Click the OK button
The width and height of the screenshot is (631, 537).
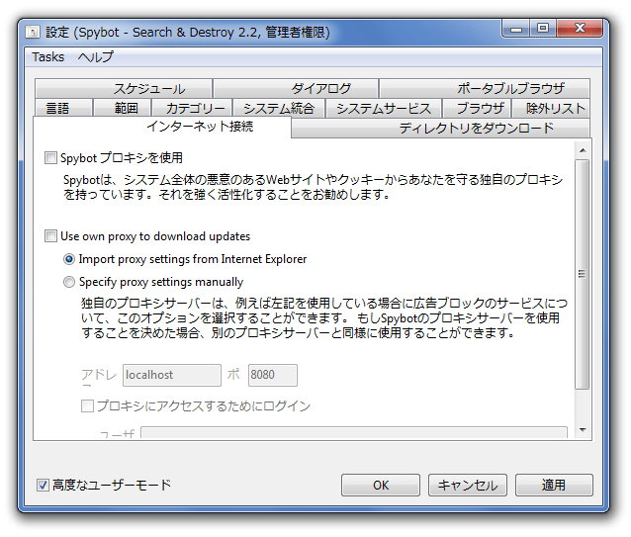coord(381,486)
